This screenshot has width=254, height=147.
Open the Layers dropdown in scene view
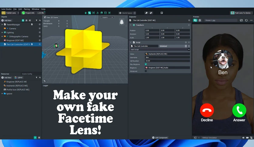click(x=108, y=17)
